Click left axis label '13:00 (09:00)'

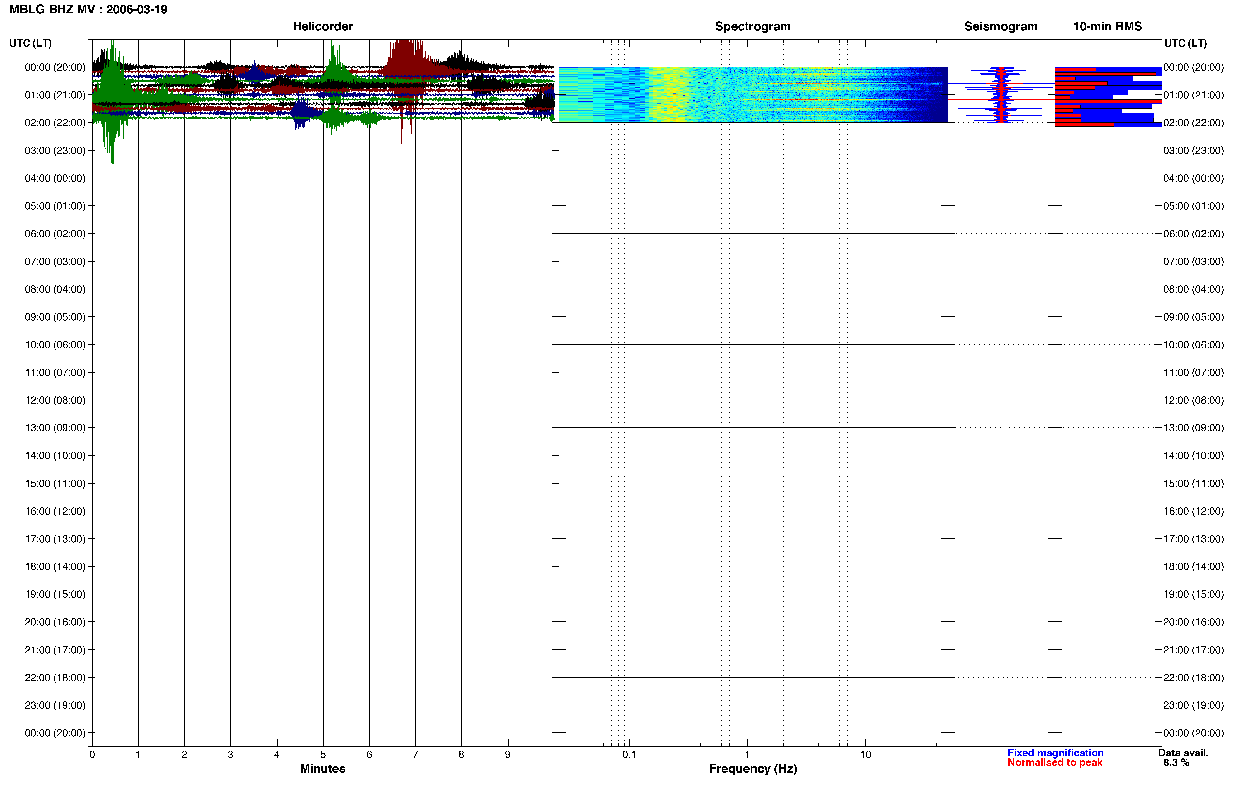[55, 428]
